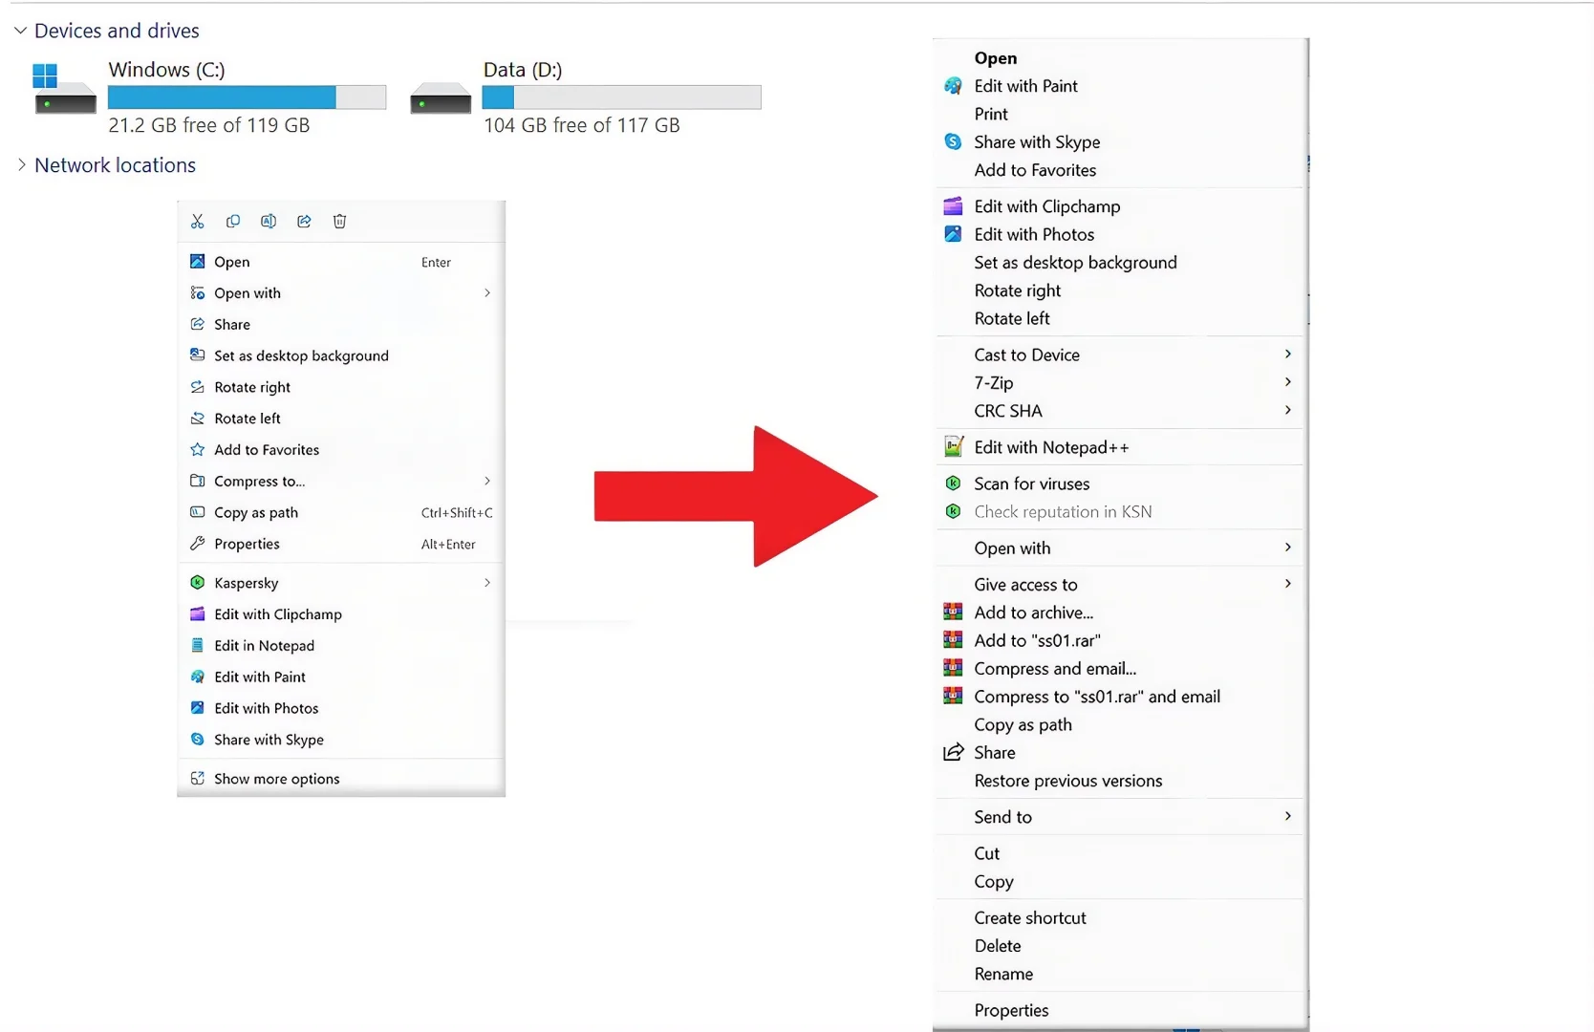Expand the 7-Zip submenu arrow
This screenshot has width=1594, height=1032.
point(1288,382)
